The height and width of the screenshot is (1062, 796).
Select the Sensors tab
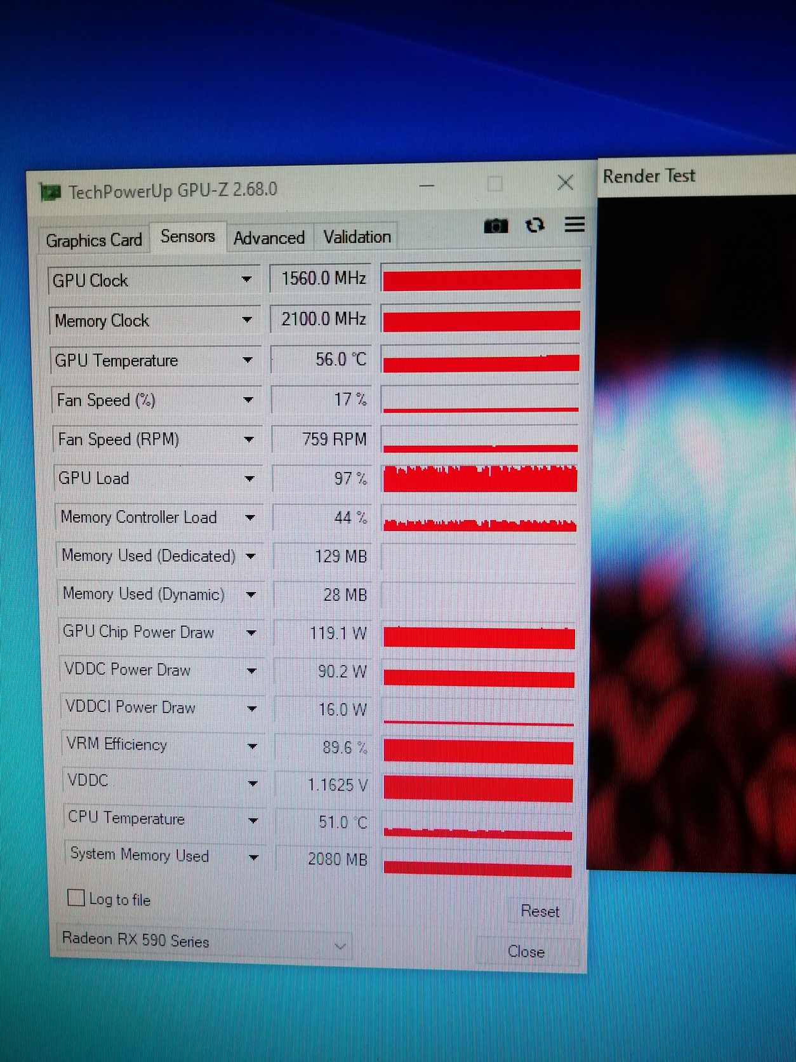pyautogui.click(x=188, y=236)
